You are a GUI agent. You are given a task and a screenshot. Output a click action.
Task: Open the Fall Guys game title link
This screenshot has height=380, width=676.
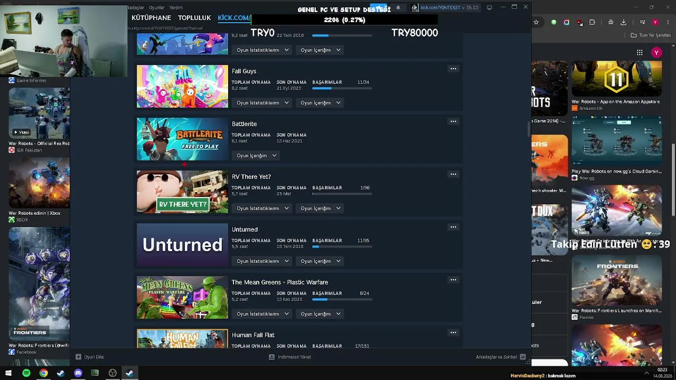[244, 71]
